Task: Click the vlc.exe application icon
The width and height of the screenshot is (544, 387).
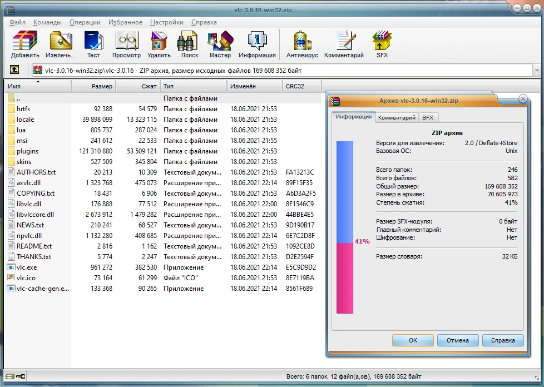Action: [x=11, y=267]
